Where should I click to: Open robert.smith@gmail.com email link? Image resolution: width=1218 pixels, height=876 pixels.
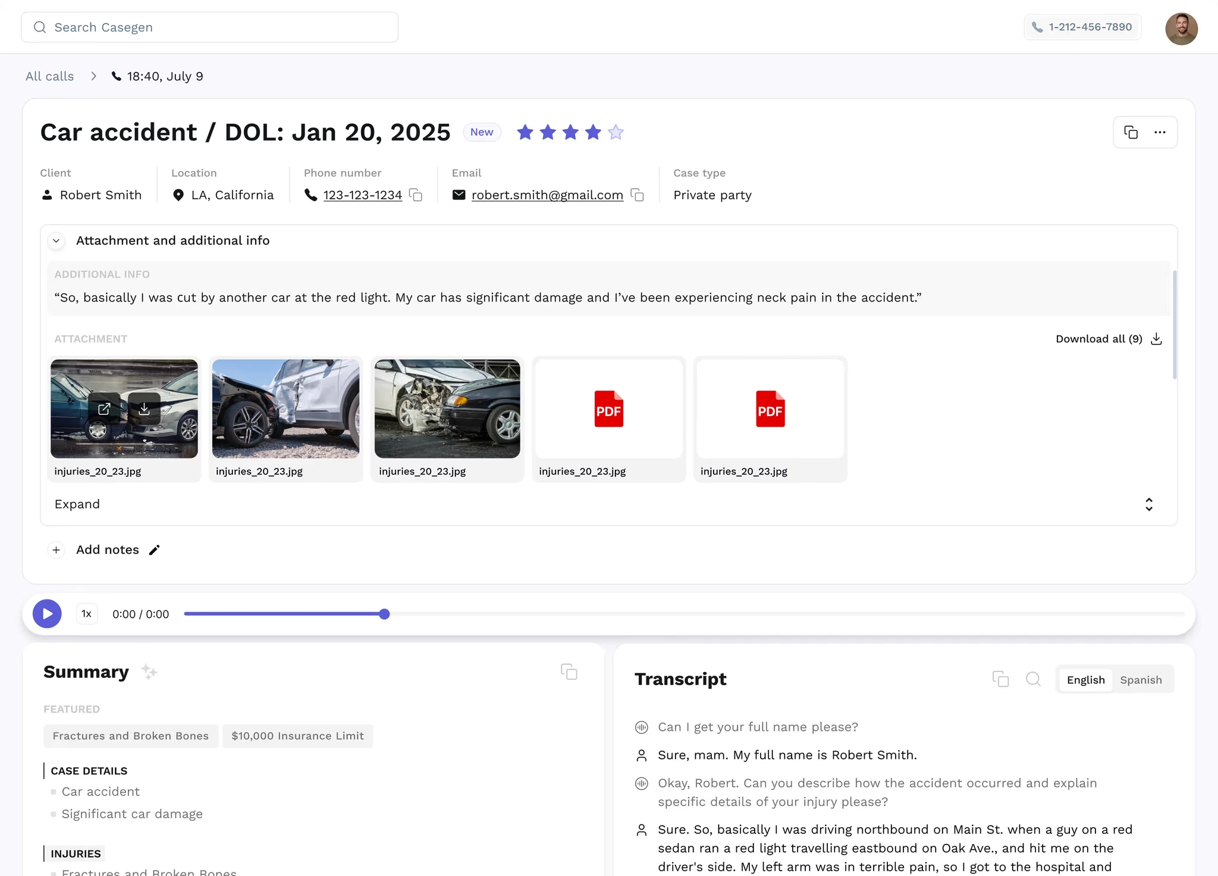pyautogui.click(x=547, y=195)
